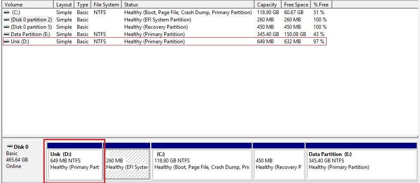Select the Data Partition (E:) block on Disk 0
Viewport: 420px width, 183px height.
pyautogui.click(x=361, y=161)
